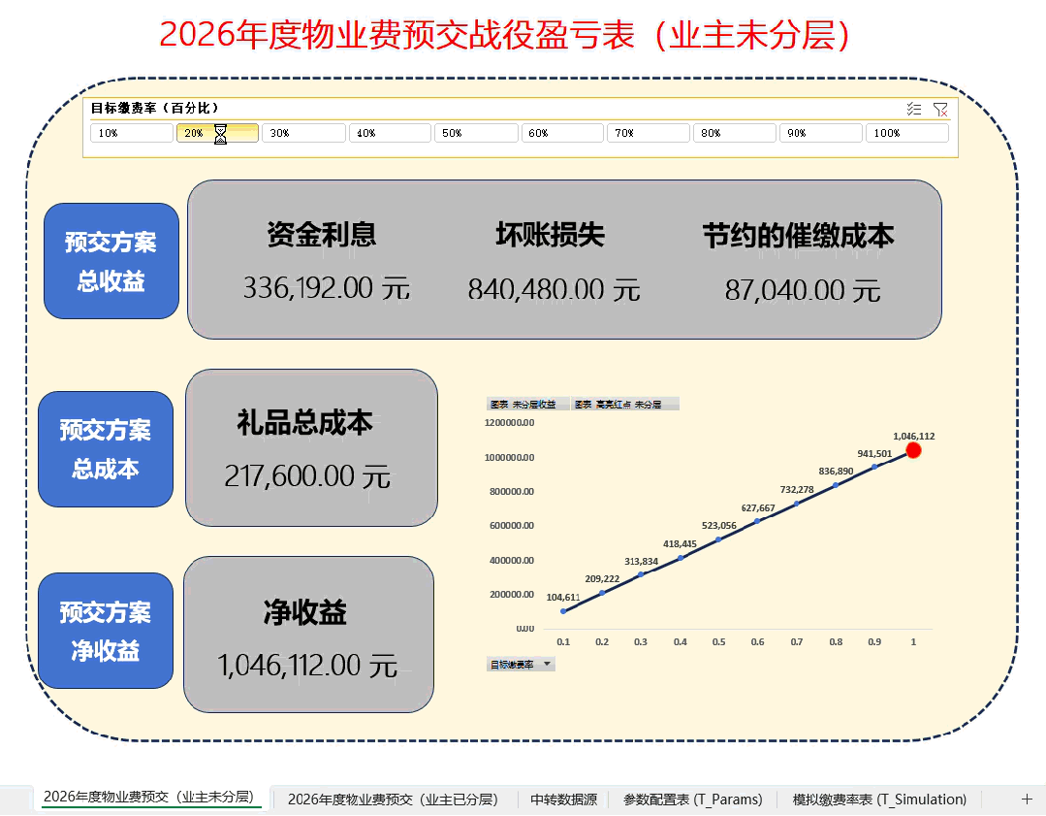Image resolution: width=1046 pixels, height=816 pixels.
Task: Select the 50% slicer option
Action: (x=475, y=133)
